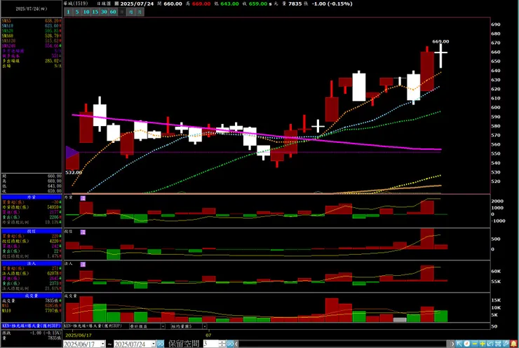The height and width of the screenshot is (348, 519).
Task: Open settings icon in 投信 indicator panel
Action: (x=83, y=232)
